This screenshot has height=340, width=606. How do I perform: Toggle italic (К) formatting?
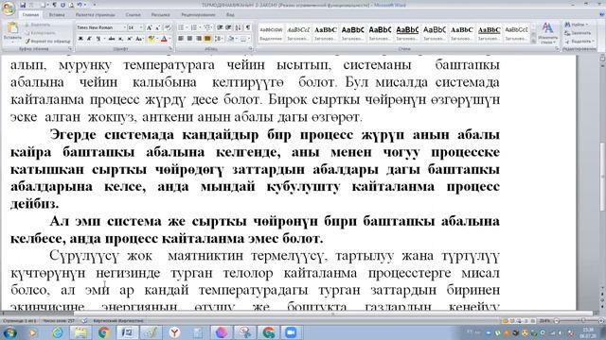click(x=89, y=39)
